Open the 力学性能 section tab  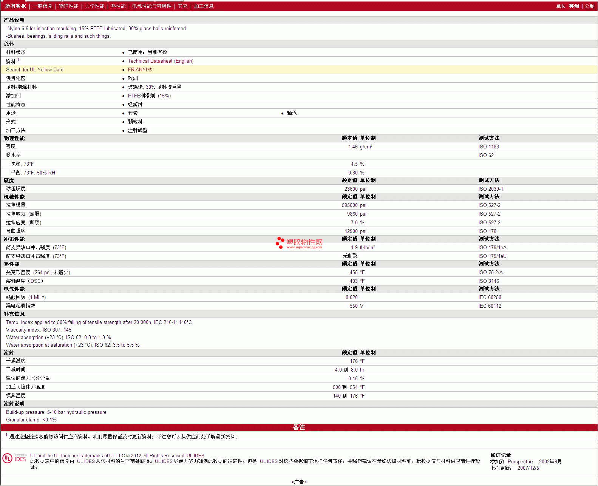coord(94,6)
